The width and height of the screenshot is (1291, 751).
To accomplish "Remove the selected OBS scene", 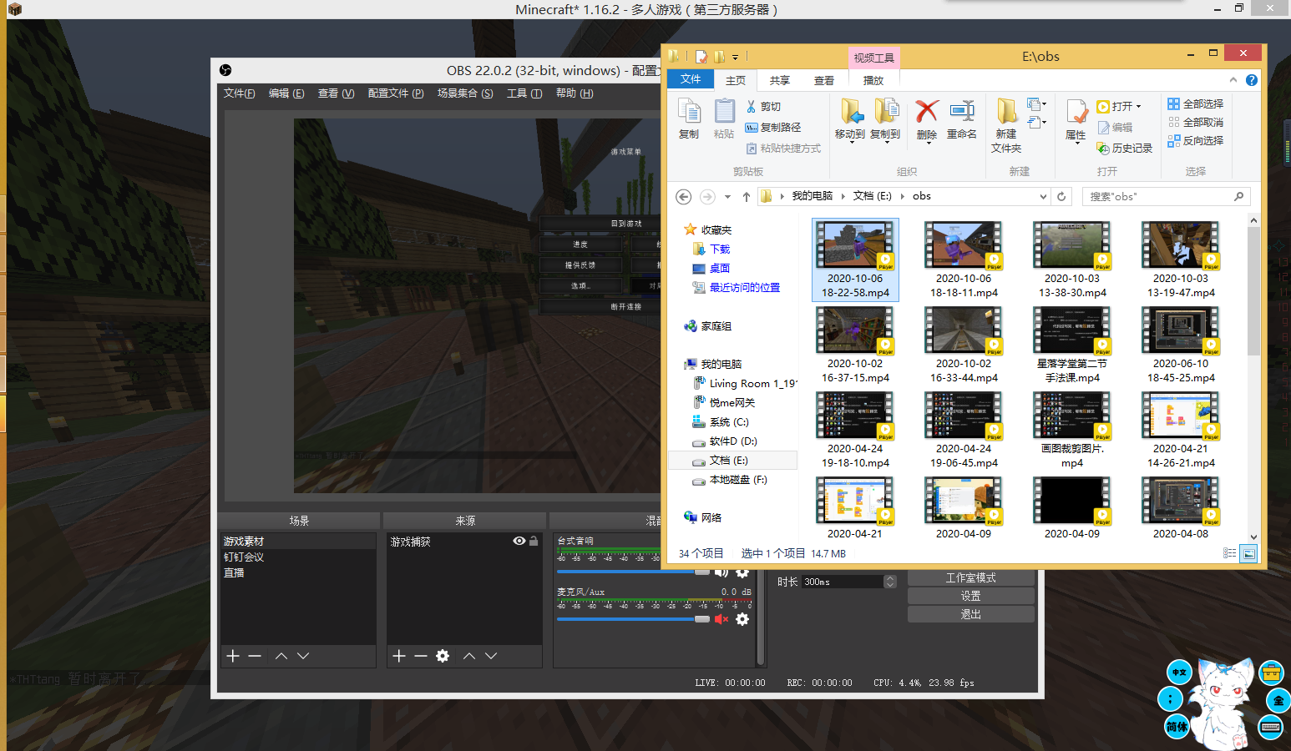I will pyautogui.click(x=255, y=656).
